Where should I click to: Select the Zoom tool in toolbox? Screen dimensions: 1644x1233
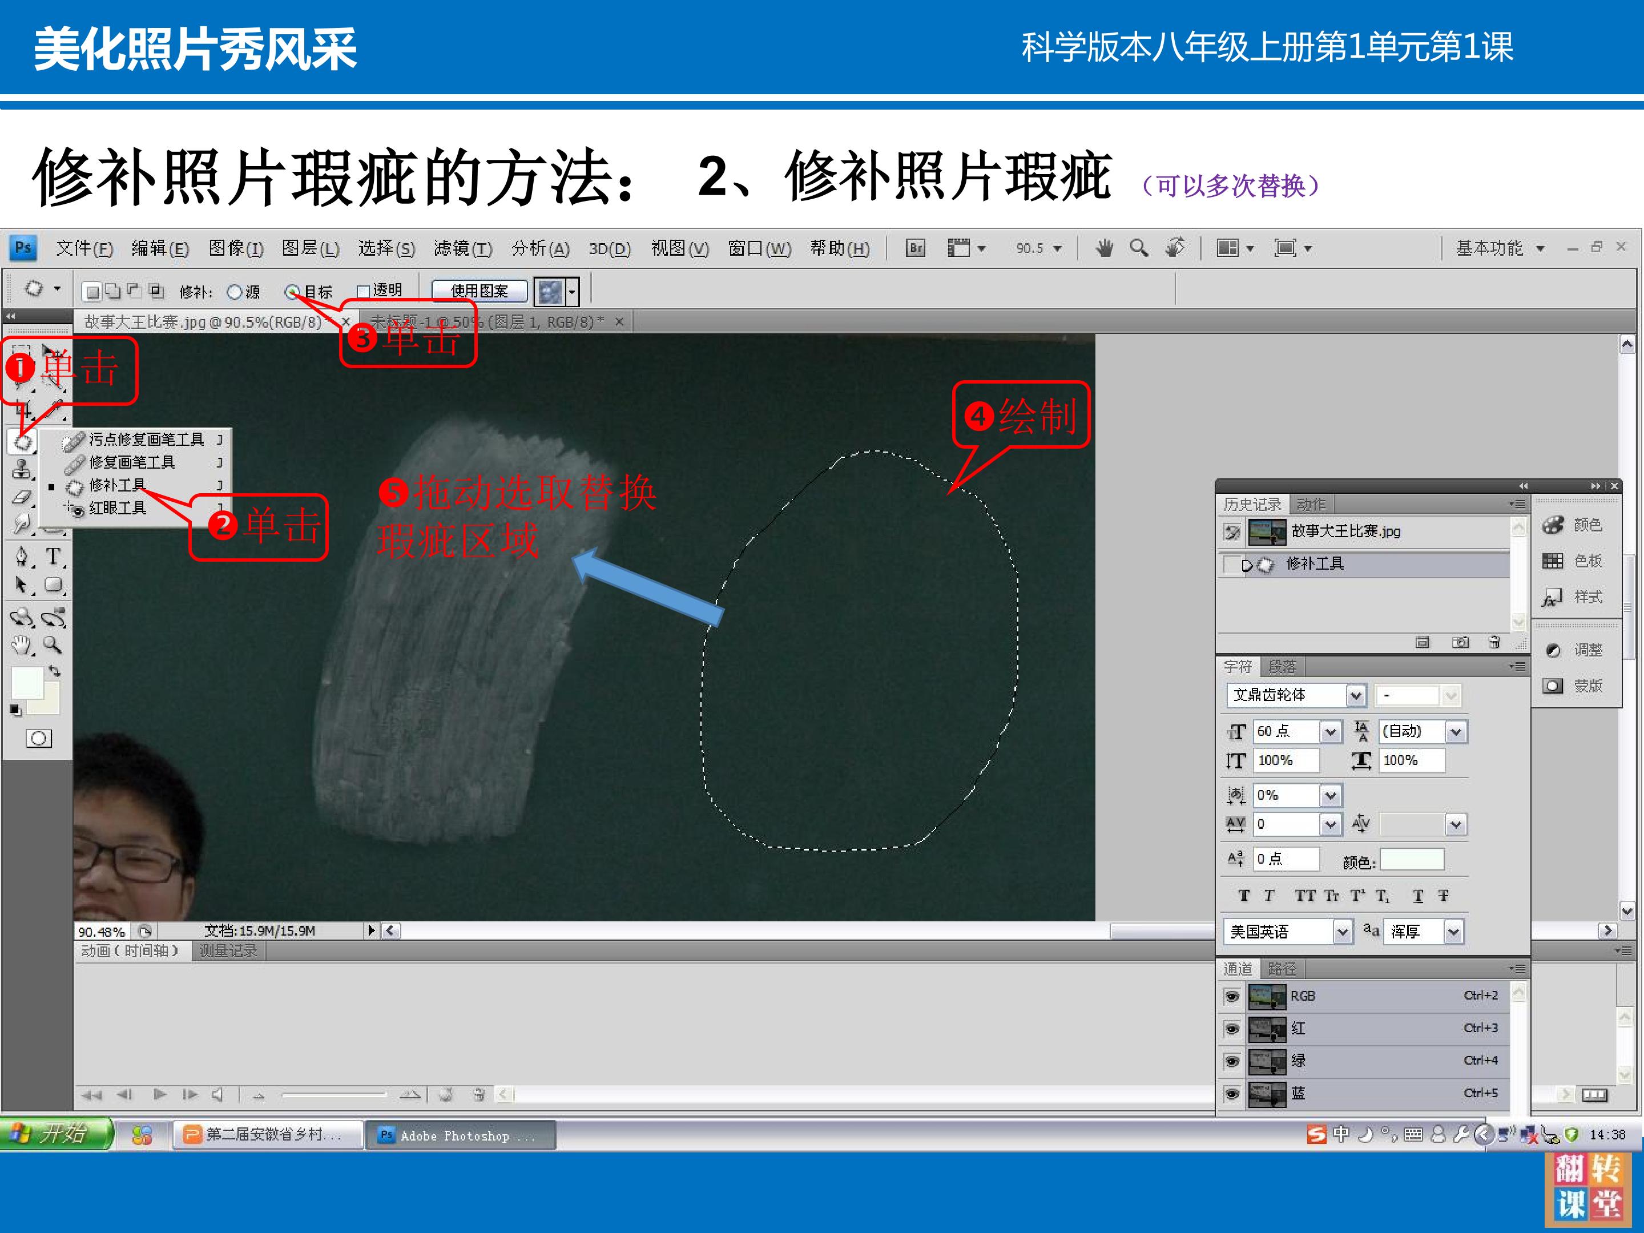coord(52,644)
